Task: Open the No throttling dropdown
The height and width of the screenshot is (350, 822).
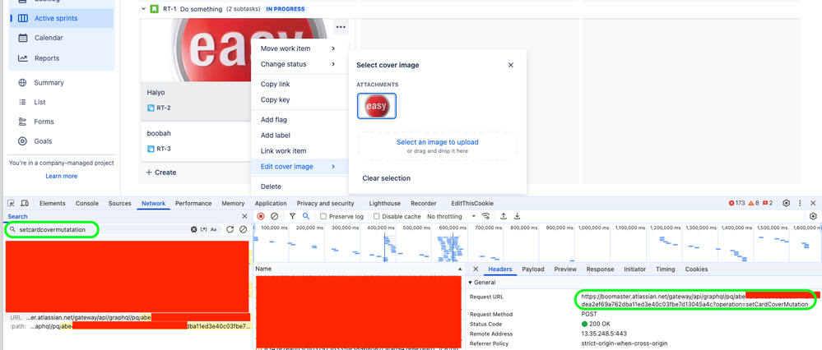Action: point(452,216)
